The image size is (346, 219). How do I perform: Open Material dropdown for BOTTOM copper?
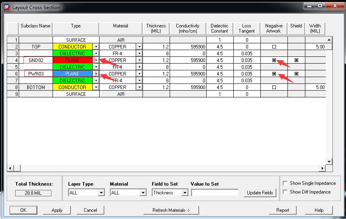pos(139,87)
